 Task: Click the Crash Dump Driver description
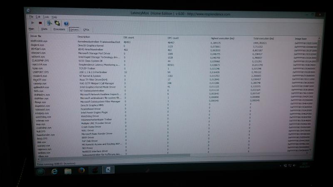(91, 127)
